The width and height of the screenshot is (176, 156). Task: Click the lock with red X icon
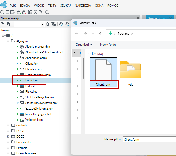click(x=24, y=12)
